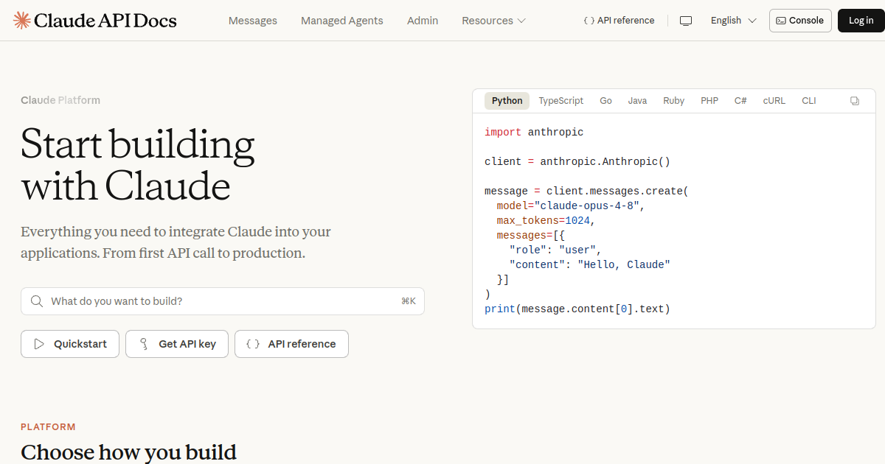885x464 pixels.
Task: Open the Messages nav item
Action: (253, 21)
